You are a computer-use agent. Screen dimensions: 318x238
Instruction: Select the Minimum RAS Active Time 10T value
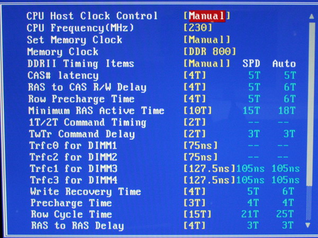pos(196,111)
